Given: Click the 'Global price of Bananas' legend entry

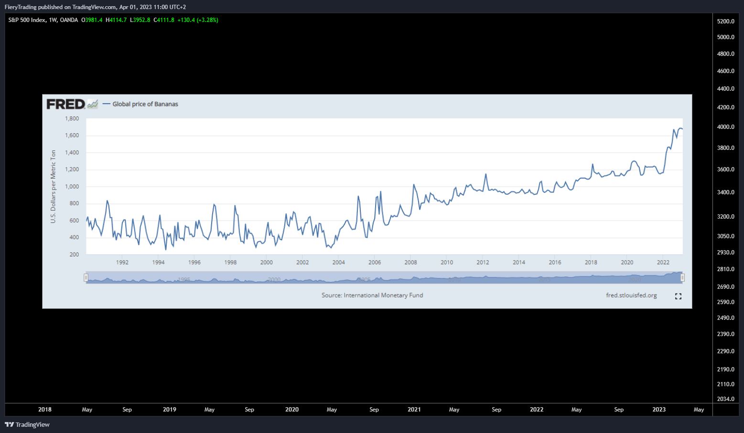Looking at the screenshot, I should [x=140, y=104].
